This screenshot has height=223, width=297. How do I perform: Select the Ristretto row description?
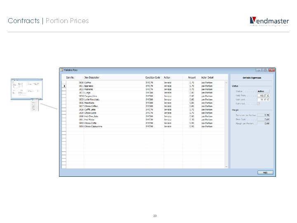tap(89, 89)
